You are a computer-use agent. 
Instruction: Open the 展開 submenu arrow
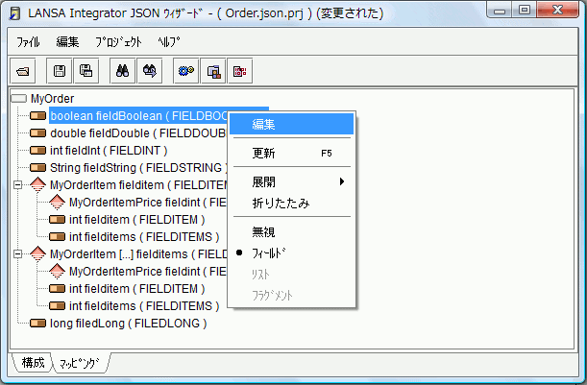[x=341, y=181]
